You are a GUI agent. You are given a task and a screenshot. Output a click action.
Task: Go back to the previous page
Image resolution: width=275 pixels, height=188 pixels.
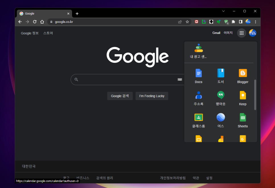pyautogui.click(x=20, y=22)
